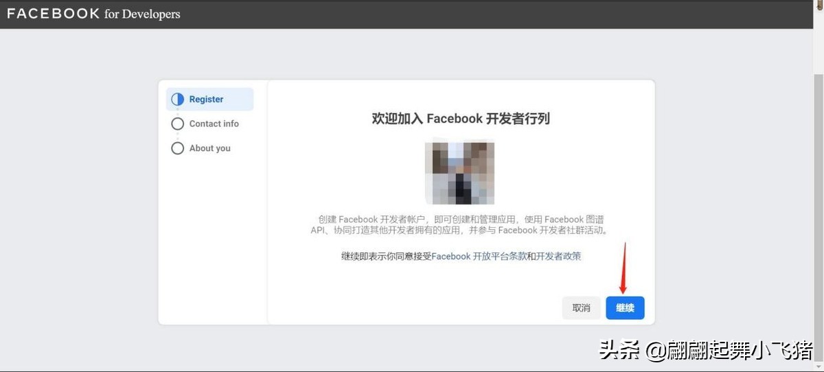Click the paragraph starting 创建 Facebook 开发者帐户
This screenshot has width=824, height=372.
[x=460, y=224]
